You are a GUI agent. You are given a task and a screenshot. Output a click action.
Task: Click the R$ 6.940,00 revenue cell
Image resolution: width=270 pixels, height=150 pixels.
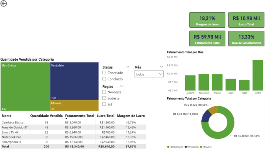point(73,132)
